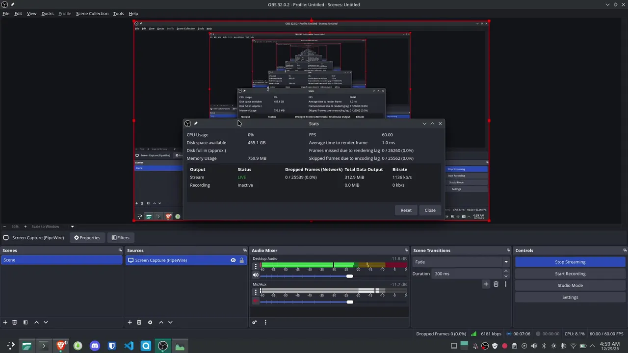Float the Controls dock via its header icon
This screenshot has width=628, height=353.
point(625,251)
